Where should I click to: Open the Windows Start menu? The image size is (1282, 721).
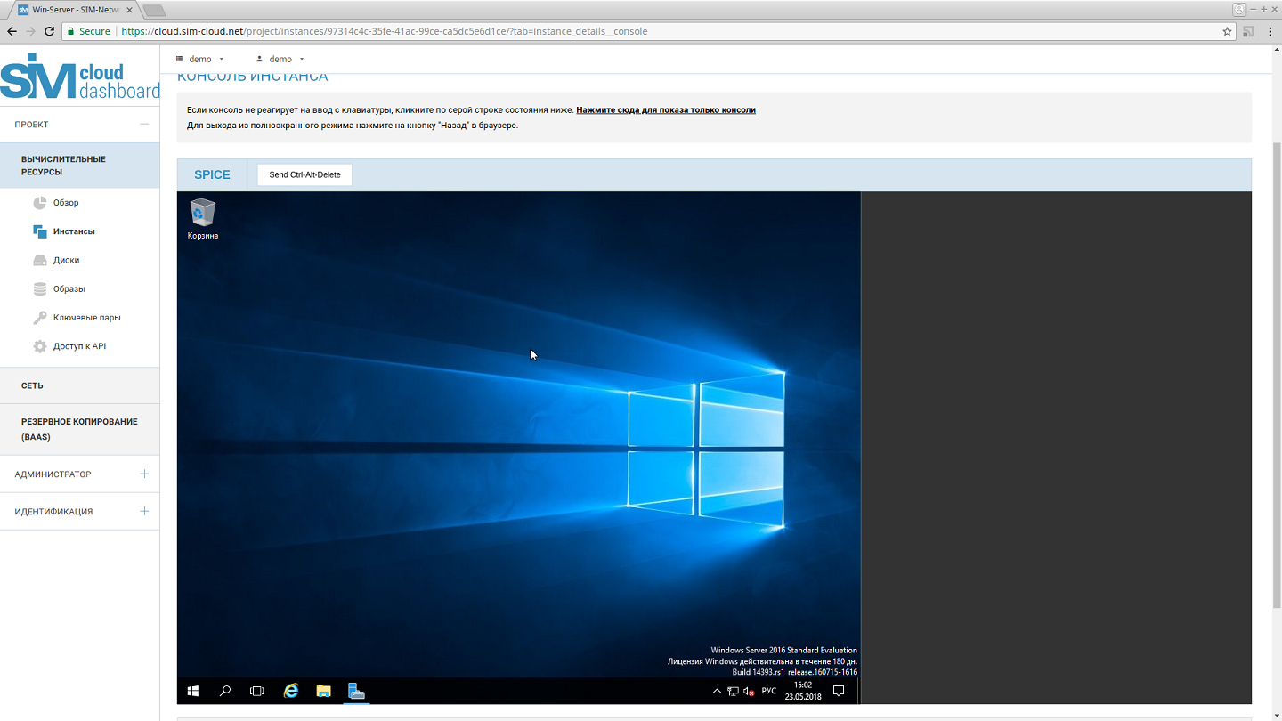click(192, 691)
